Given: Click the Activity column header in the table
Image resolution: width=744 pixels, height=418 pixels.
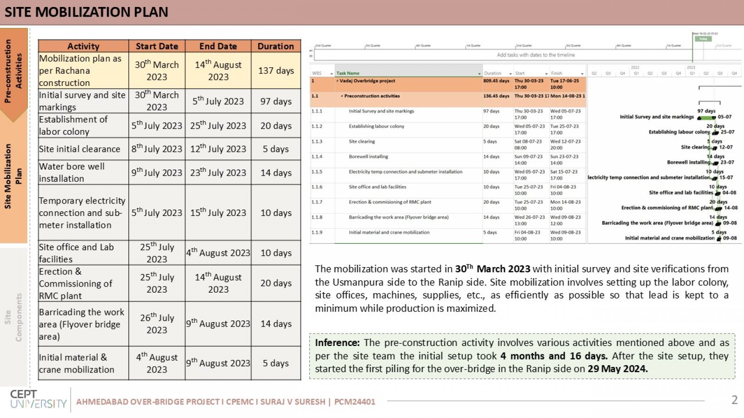Looking at the screenshot, I should (x=83, y=46).
